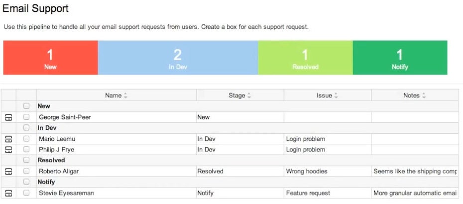Click Philip J Frye's In Dev stage cell
Screen dimensions: 463x204
(240, 149)
